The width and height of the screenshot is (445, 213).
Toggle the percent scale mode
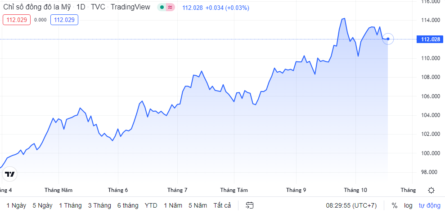(395, 205)
